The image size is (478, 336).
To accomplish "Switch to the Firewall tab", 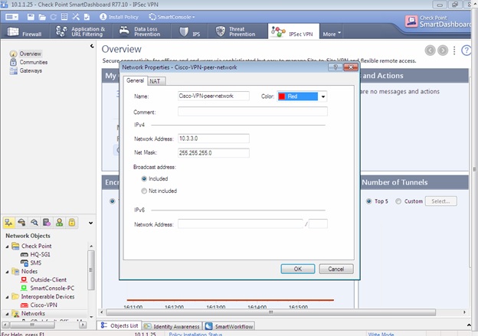I will coord(25,31).
